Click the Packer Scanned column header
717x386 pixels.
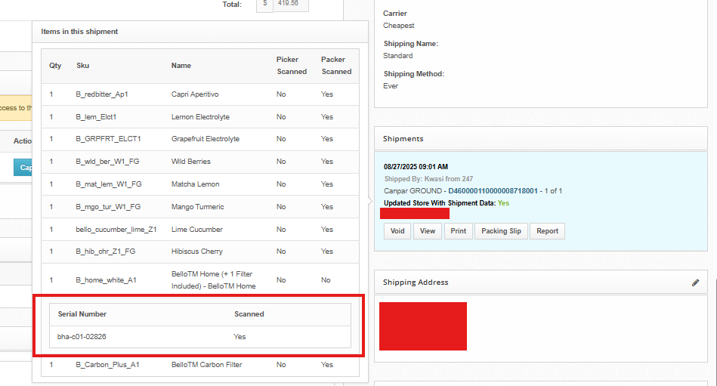tap(336, 66)
